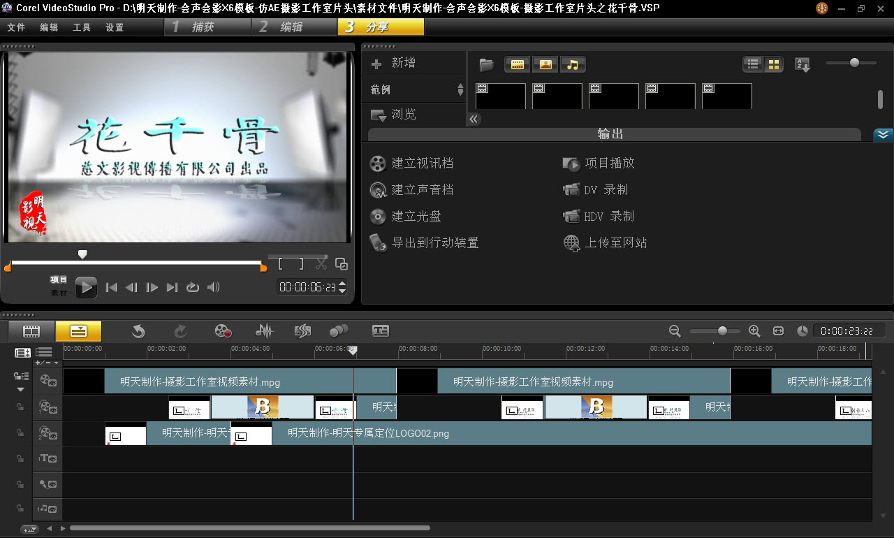Open the 工具 menu
Image resolution: width=894 pixels, height=538 pixels.
[82, 27]
